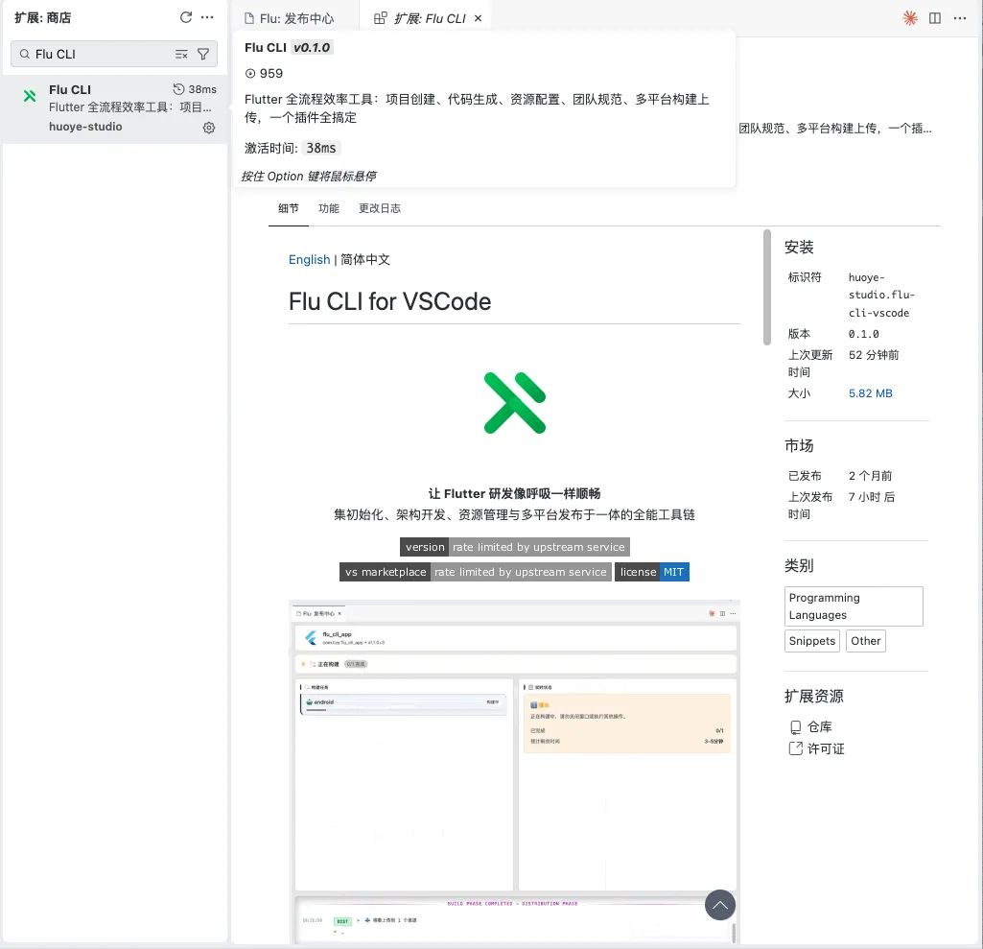The height and width of the screenshot is (949, 983).
Task: Click the 52 分钟前 last updated value
Action: tap(874, 355)
